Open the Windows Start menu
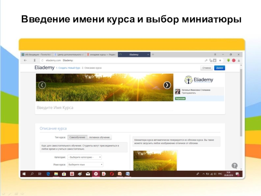 24,174
